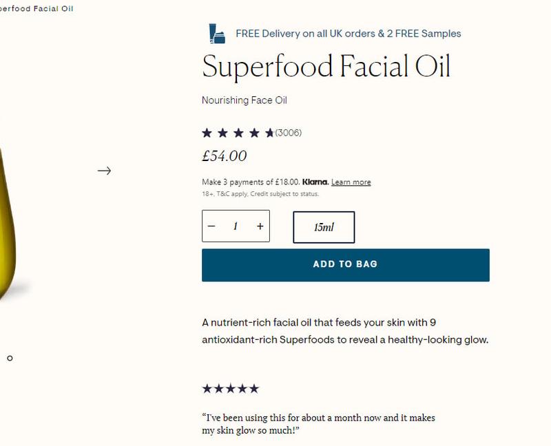Click the image carousel dot indicator
551x446 pixels.
(10, 358)
